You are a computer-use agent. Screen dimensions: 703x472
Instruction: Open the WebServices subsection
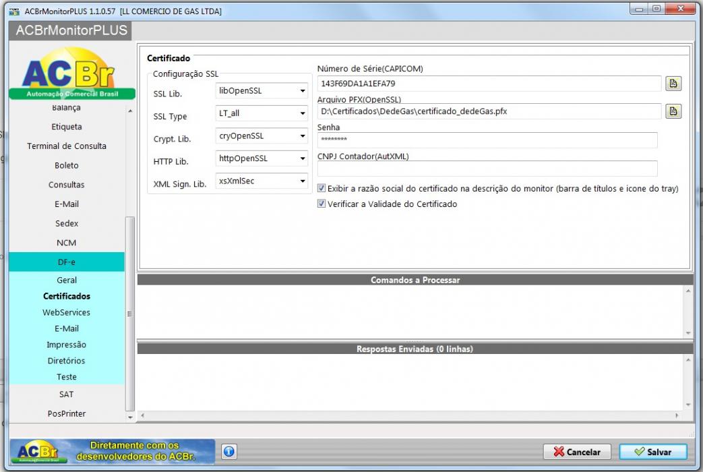point(66,312)
